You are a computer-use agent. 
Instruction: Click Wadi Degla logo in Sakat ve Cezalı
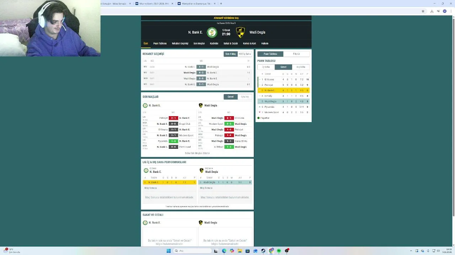click(200, 223)
